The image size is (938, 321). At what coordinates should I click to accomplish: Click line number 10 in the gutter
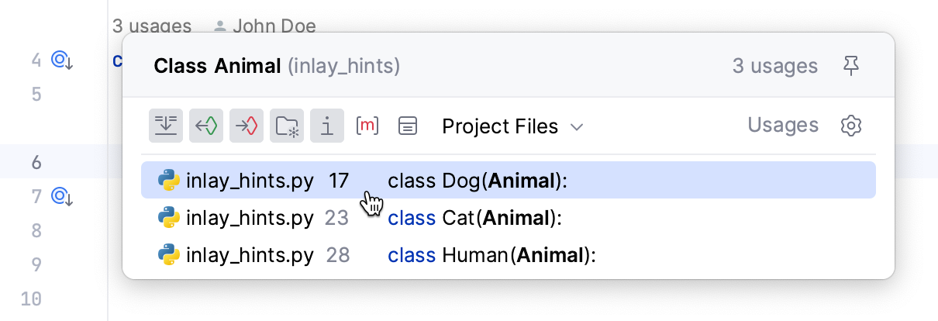(x=30, y=299)
